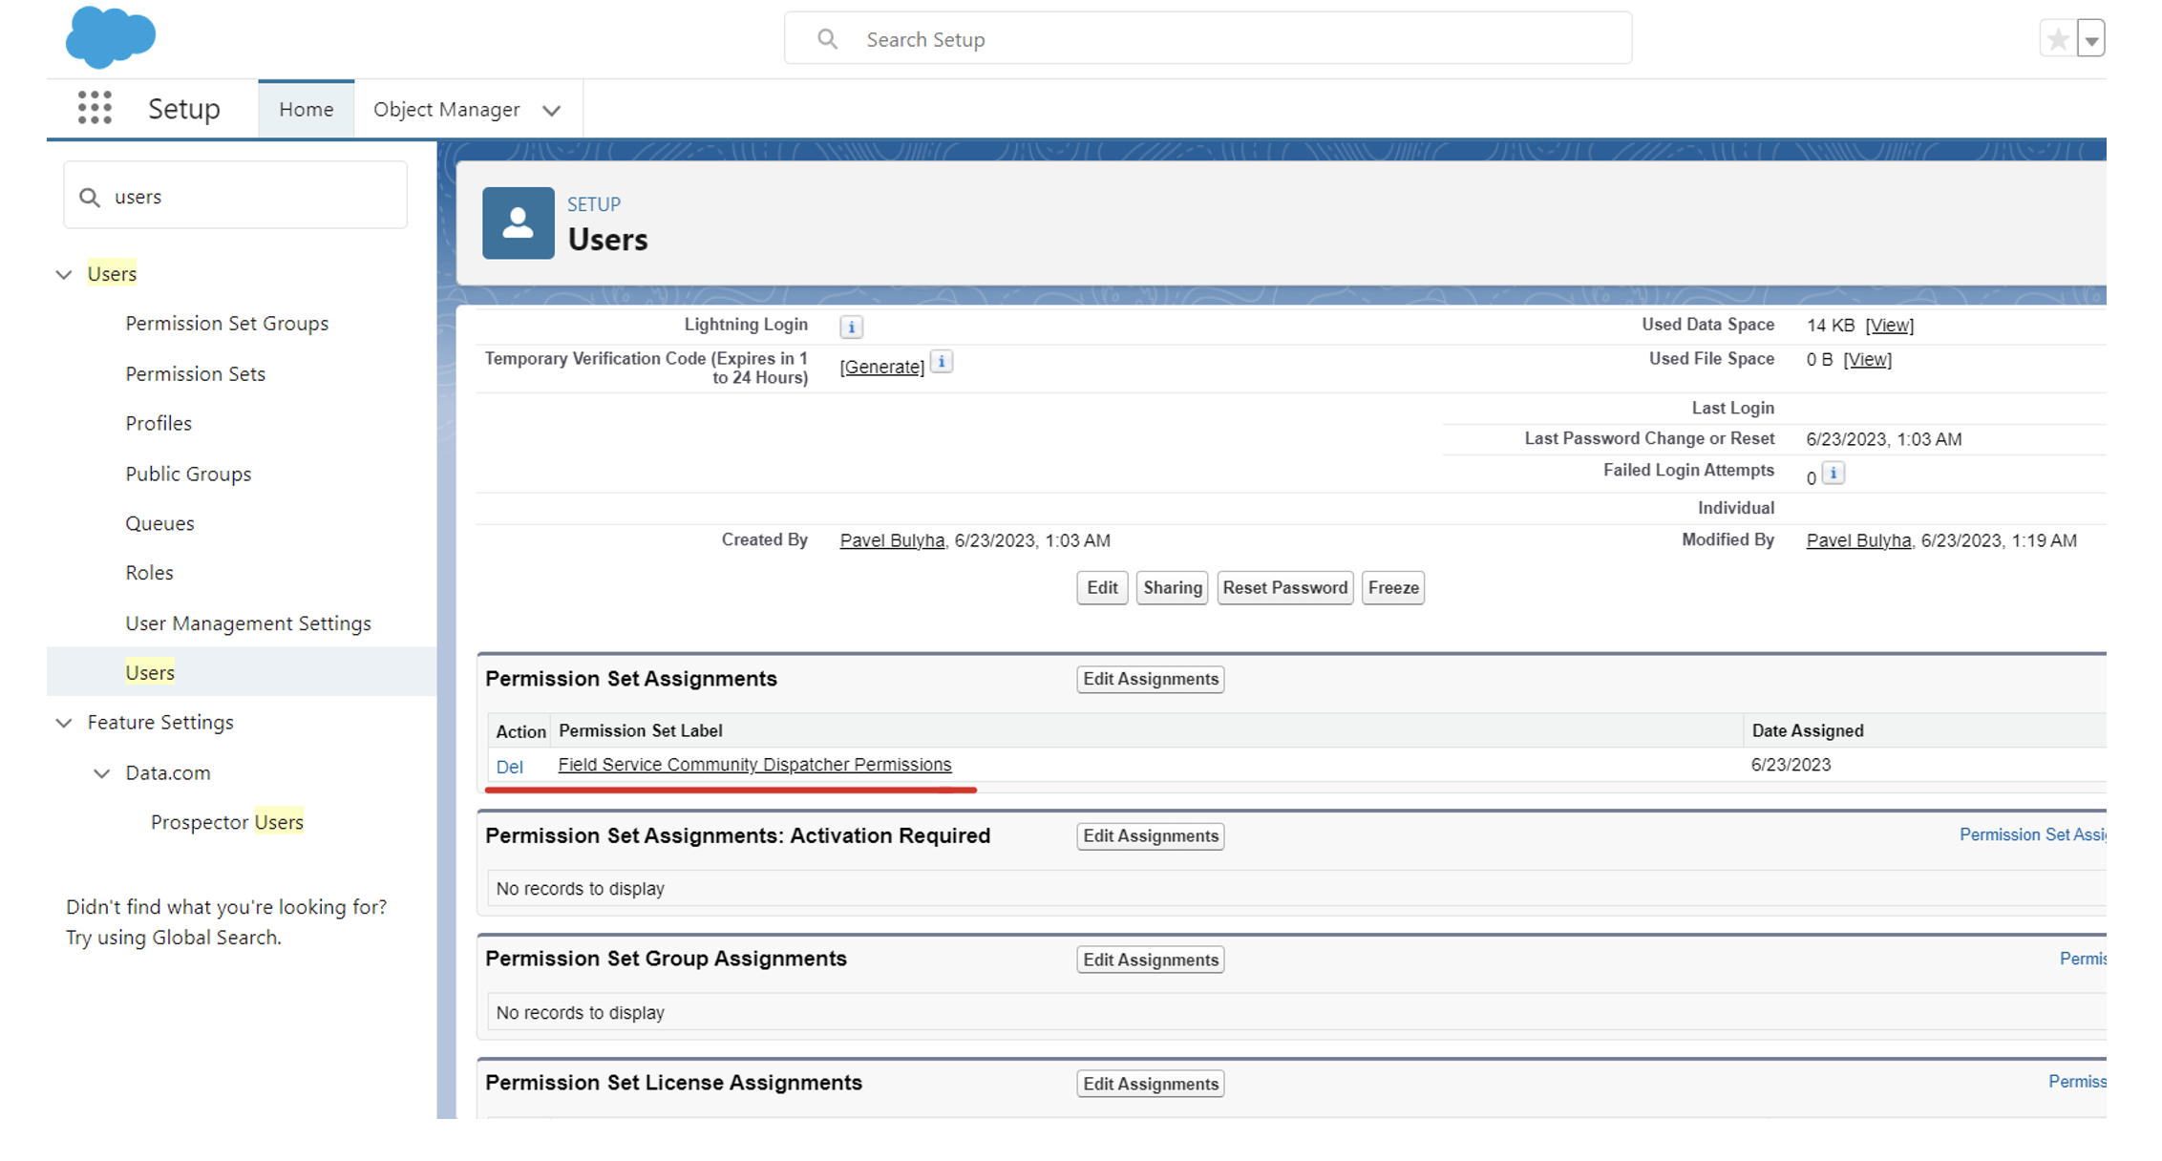Select Permission Sets in the sidebar
2162x1161 pixels.
pos(195,374)
